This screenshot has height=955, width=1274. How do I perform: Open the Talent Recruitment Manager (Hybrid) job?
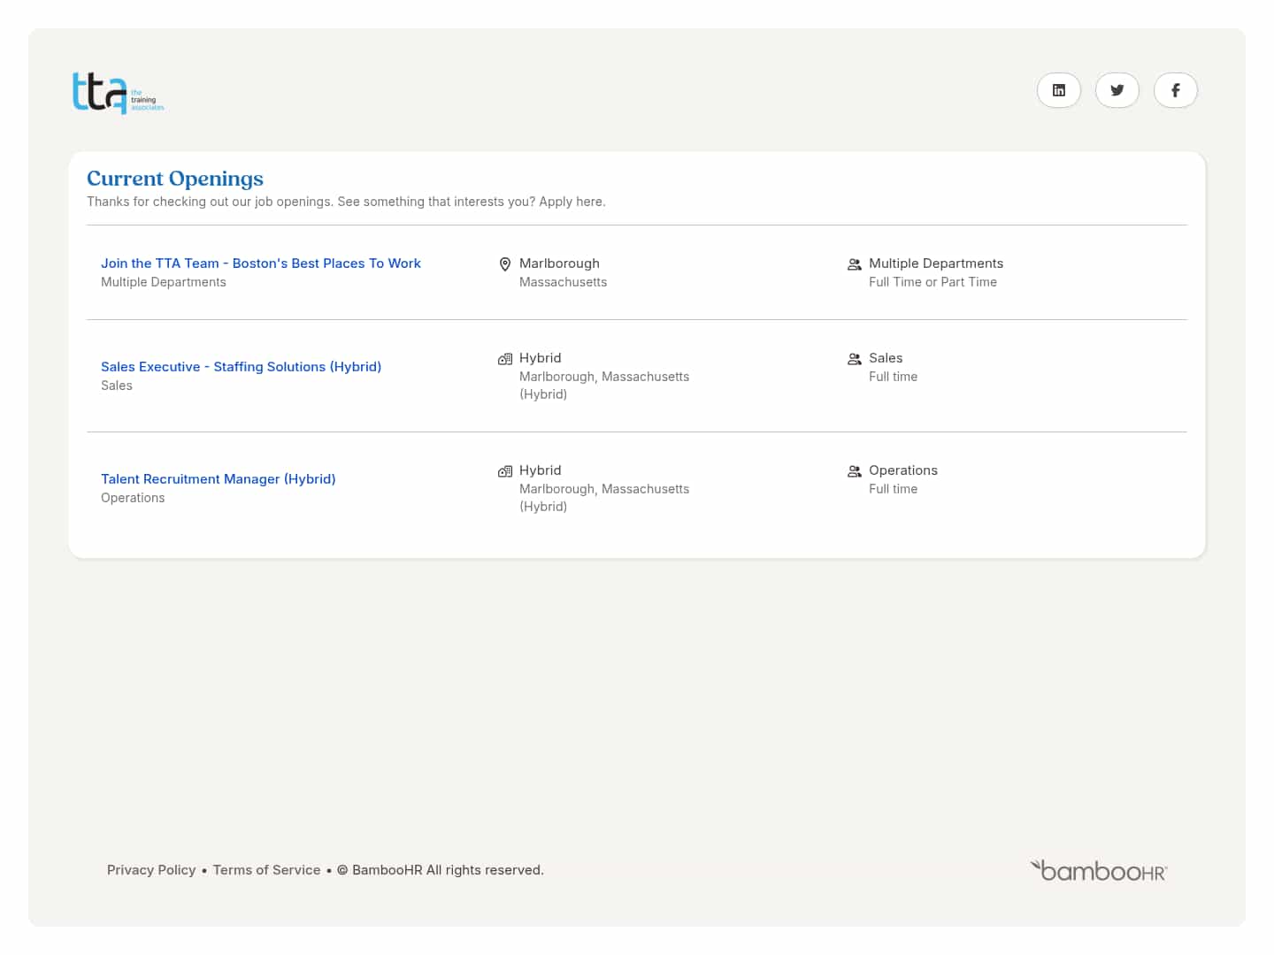point(219,479)
